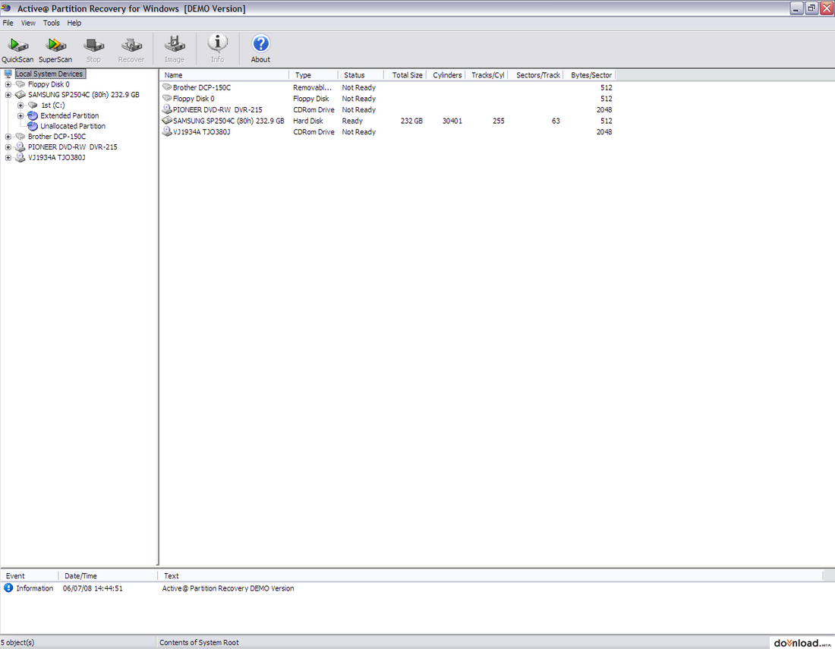
Task: Expand the VJ1934A TJO380J tree node
Action: [x=8, y=158]
